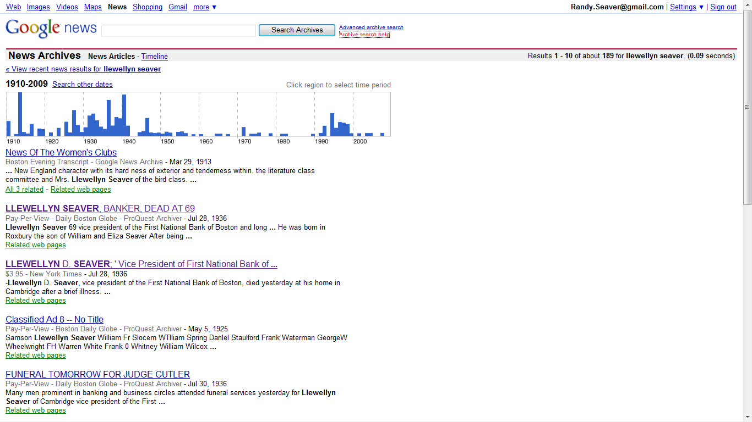
Task: Open Related web pages under Classified Ad result
Action: [36, 356]
